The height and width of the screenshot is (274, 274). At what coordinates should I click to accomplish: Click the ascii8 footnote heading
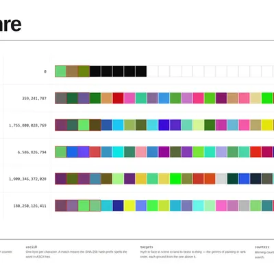coord(32,247)
